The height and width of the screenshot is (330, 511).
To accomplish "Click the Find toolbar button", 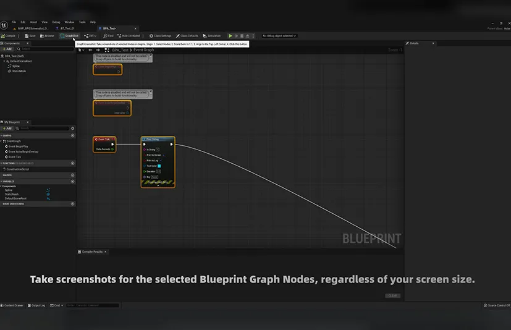I will [x=108, y=36].
